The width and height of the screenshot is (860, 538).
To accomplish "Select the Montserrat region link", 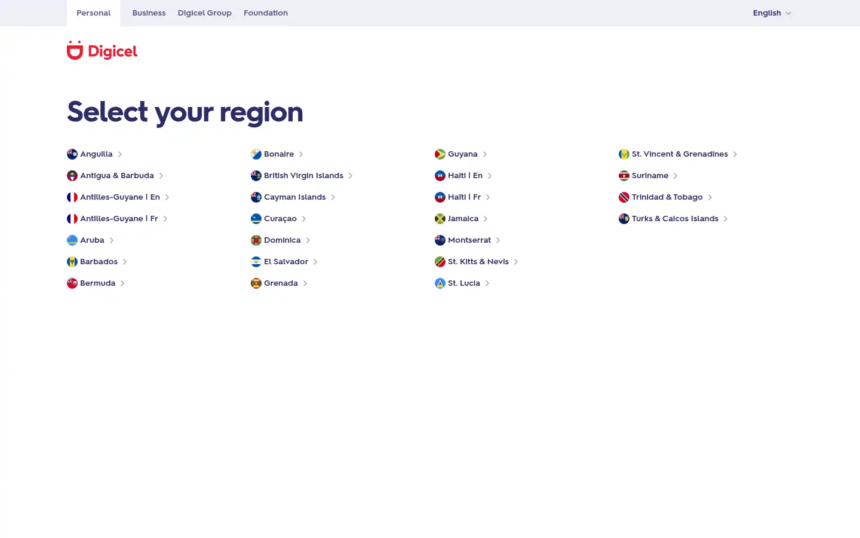I will coord(468,240).
